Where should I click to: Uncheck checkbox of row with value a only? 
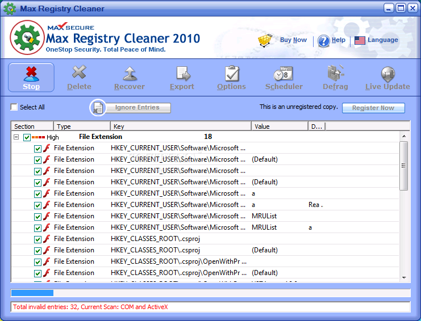[x=37, y=194]
